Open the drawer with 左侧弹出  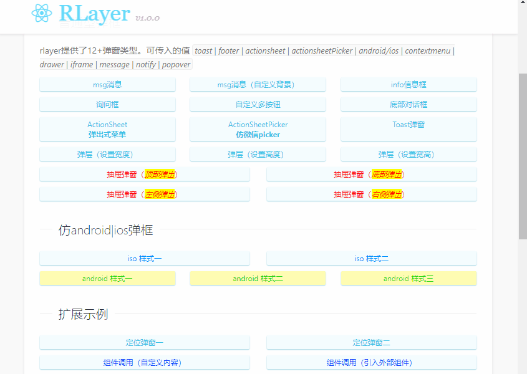(x=145, y=194)
